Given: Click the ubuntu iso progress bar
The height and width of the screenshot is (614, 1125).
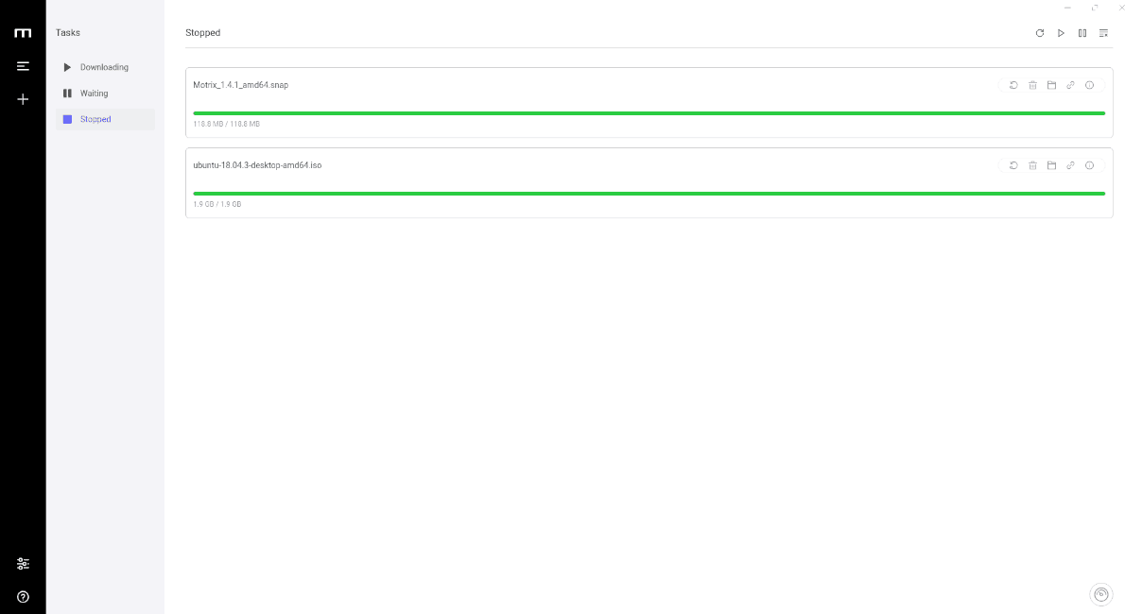Looking at the screenshot, I should (x=649, y=194).
